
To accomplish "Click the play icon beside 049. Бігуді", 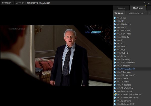I will [x=115, y=56].
